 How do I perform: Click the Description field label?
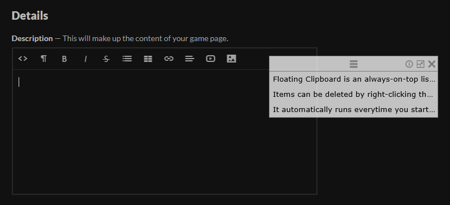(x=32, y=38)
